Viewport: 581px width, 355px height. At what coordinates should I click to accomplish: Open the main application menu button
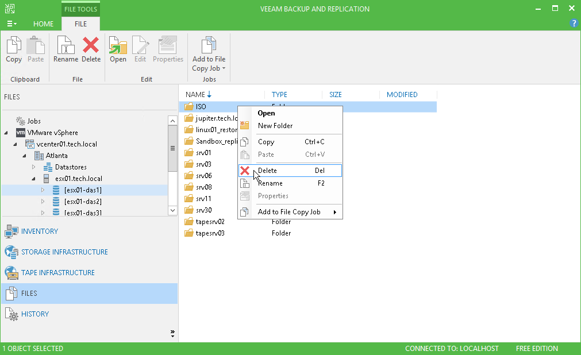click(11, 24)
